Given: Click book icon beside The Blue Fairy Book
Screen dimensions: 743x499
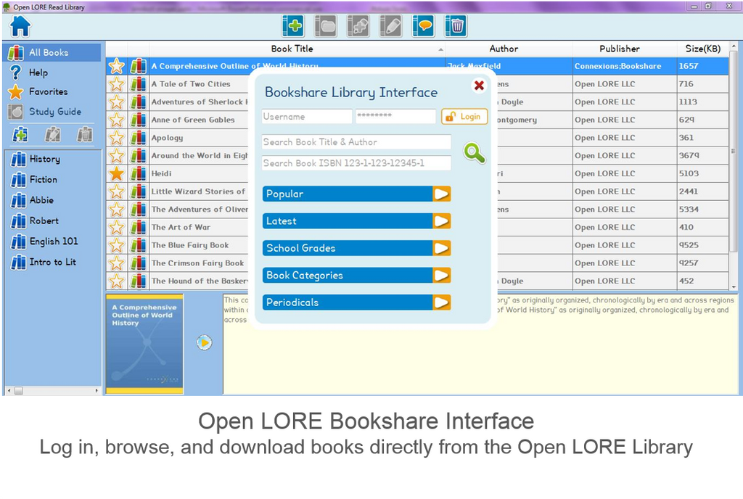Looking at the screenshot, I should [x=139, y=245].
